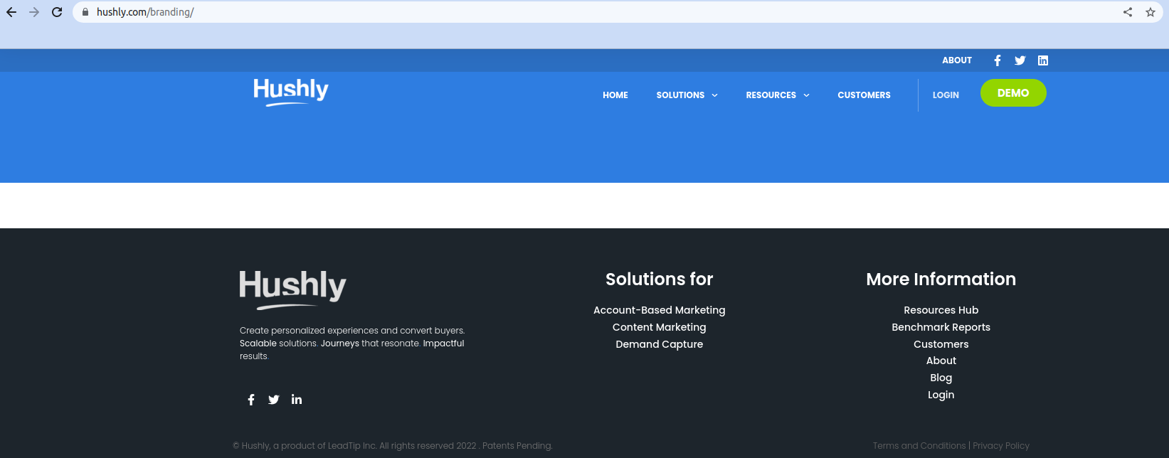Open Benchmark Reports footer link

(941, 327)
